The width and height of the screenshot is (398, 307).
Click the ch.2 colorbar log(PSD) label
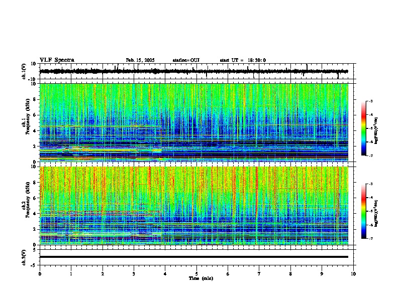(x=376, y=213)
